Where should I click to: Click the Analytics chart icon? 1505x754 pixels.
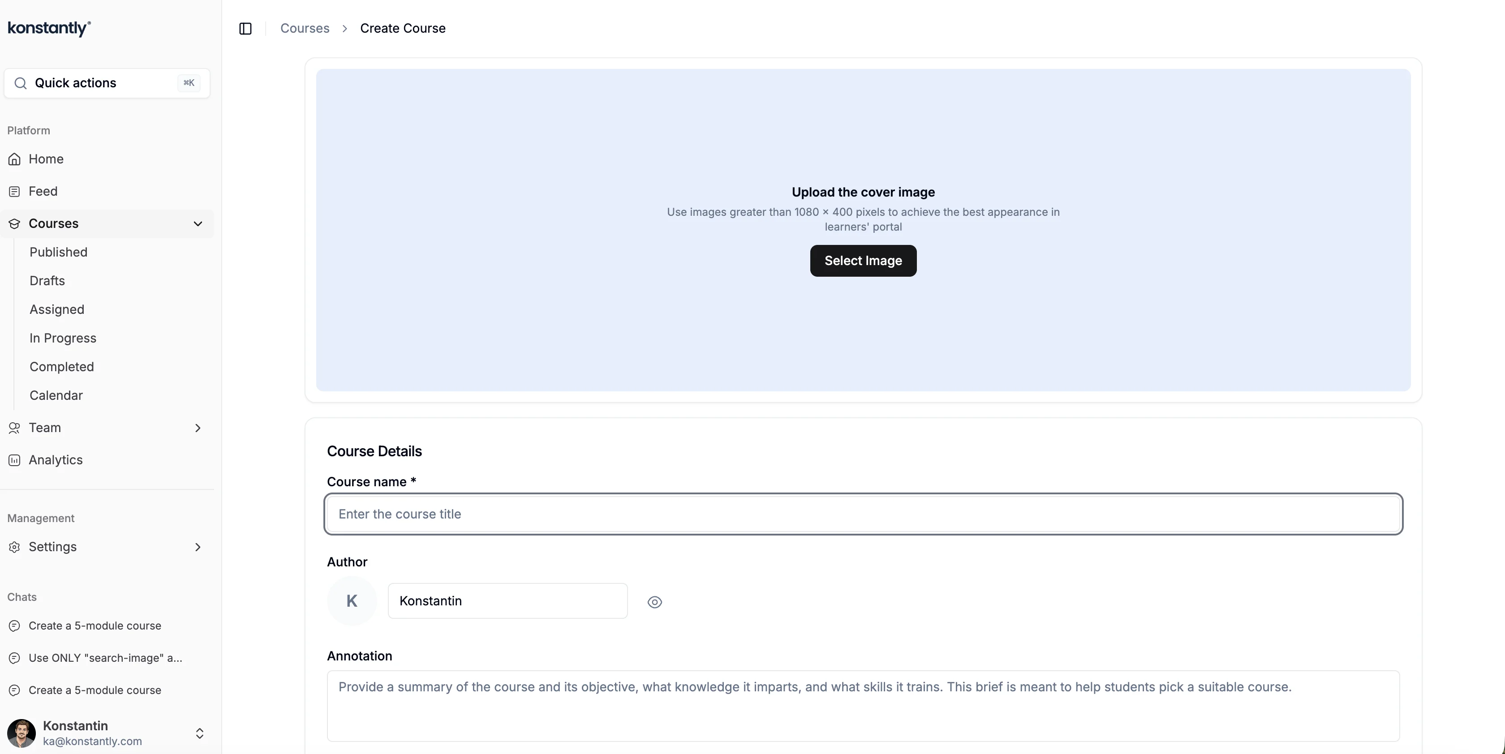point(15,460)
